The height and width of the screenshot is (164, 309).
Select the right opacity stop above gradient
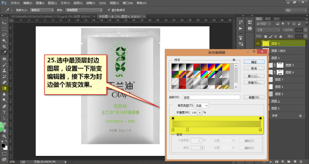(x=260, y=119)
